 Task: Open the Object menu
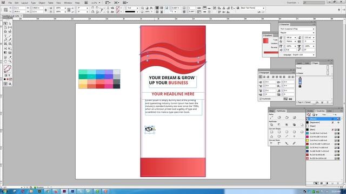pyautogui.click(x=42, y=3)
